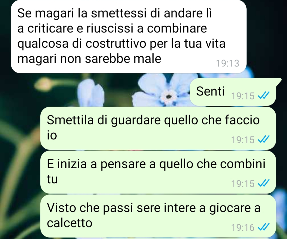This screenshot has height=239, width=287.
Task: Tap the 'Se magari la smettessi' first line
Action: [115, 13]
